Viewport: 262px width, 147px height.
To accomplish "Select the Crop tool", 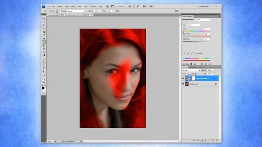I will point(44,32).
